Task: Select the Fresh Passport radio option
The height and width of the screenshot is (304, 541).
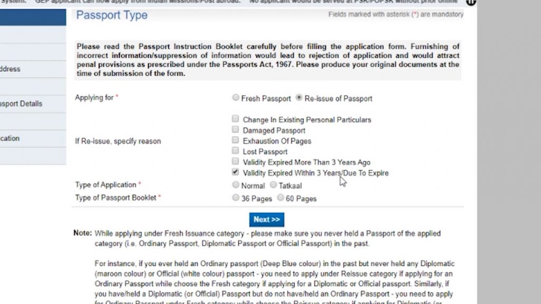Action: click(x=236, y=98)
